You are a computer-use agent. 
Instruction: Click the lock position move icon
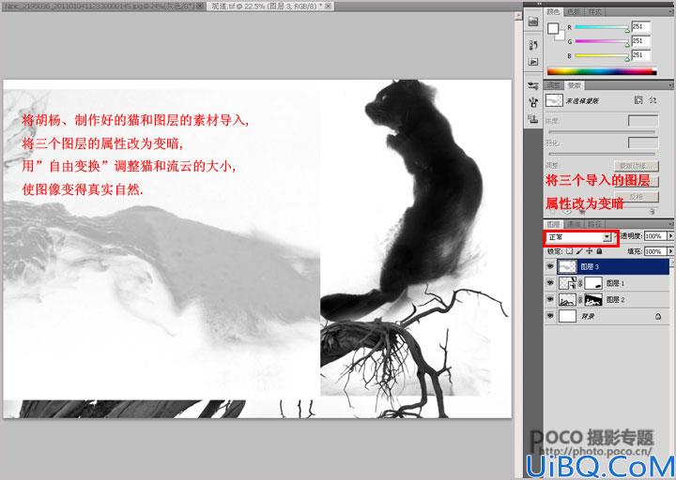pyautogui.click(x=589, y=251)
